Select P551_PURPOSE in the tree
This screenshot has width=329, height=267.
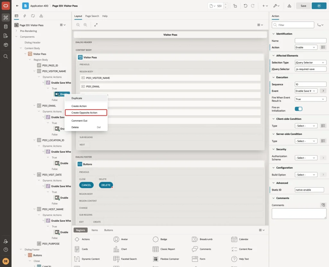tap(51, 244)
